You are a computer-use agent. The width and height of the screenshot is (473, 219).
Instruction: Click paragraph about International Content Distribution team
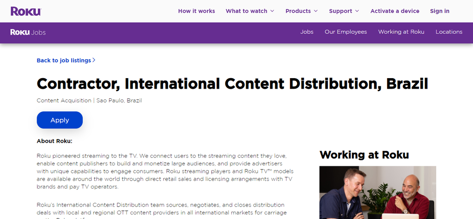162,210
